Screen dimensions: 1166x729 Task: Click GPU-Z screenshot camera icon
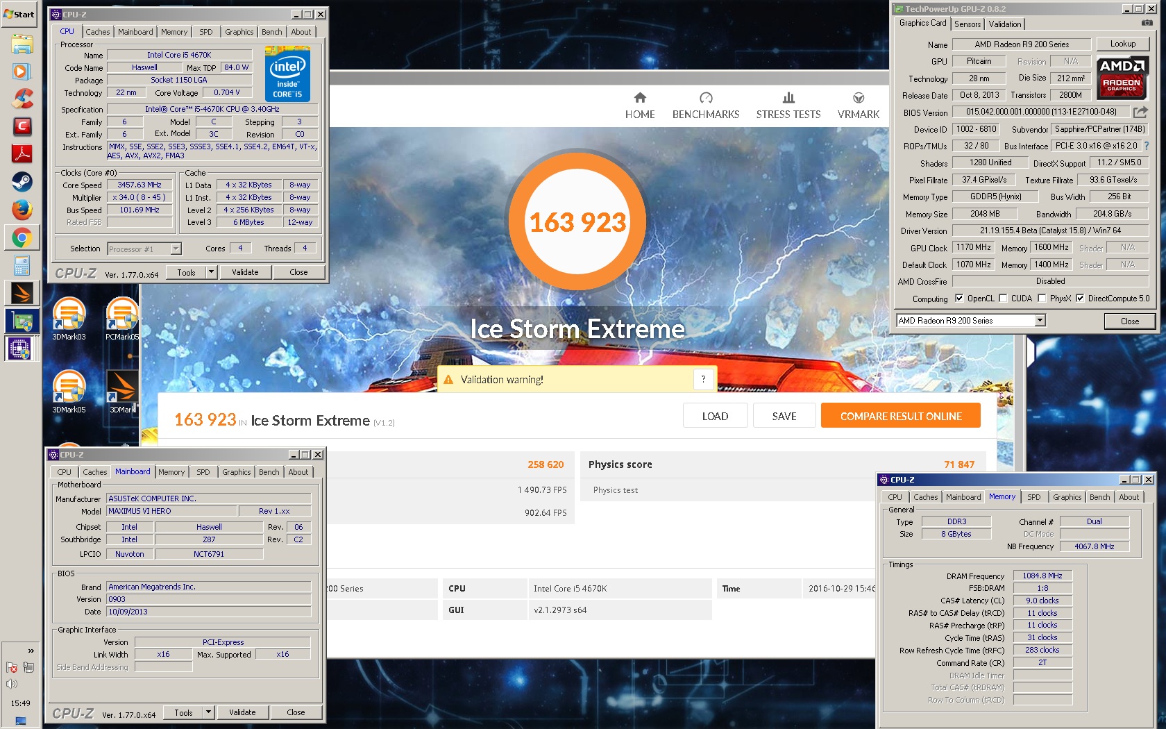(1147, 24)
